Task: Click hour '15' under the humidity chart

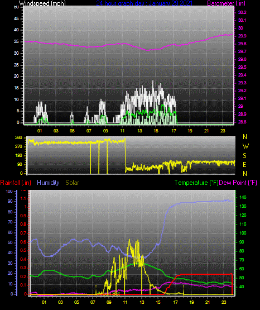Action: point(158,302)
